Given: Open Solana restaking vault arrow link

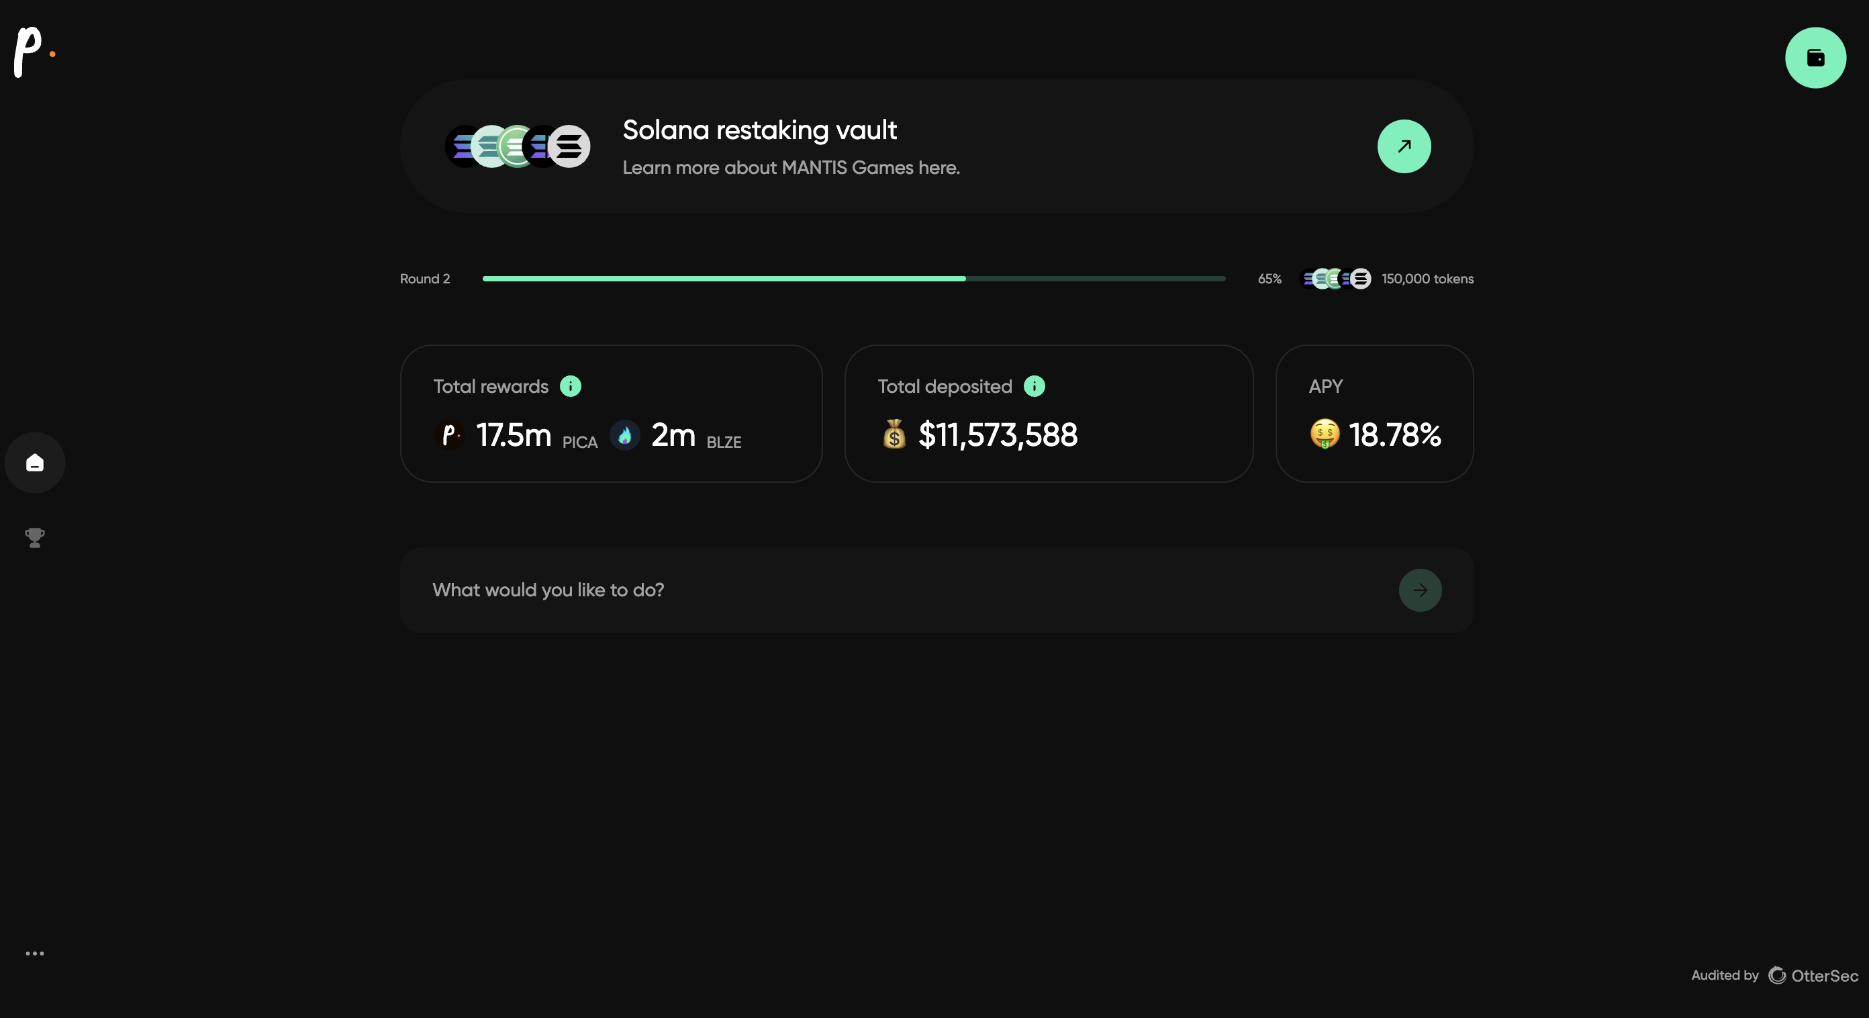Looking at the screenshot, I should pos(1404,146).
